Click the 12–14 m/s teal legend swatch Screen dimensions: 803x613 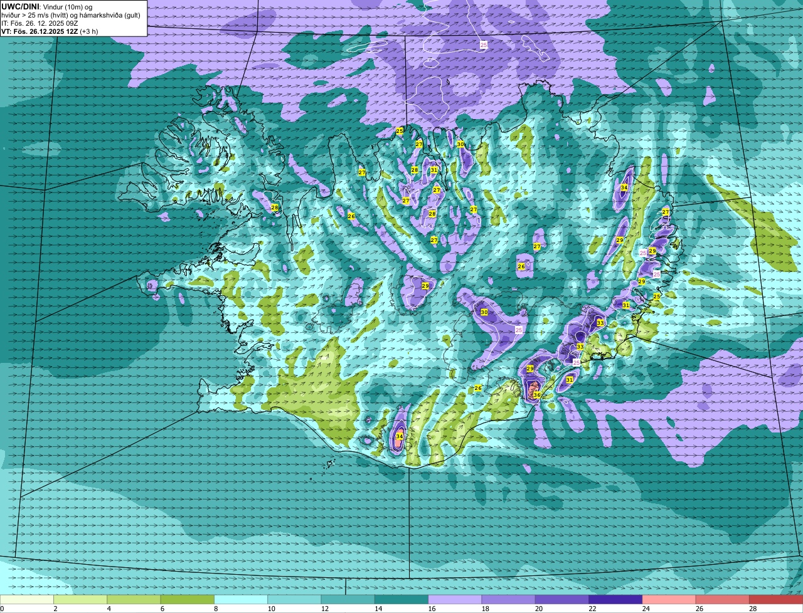coord(348,599)
